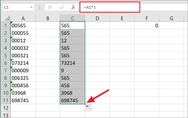Viewport: 188px width, 118px height.
Task: Click cell C1 showing 565
Action: tap(73, 26)
